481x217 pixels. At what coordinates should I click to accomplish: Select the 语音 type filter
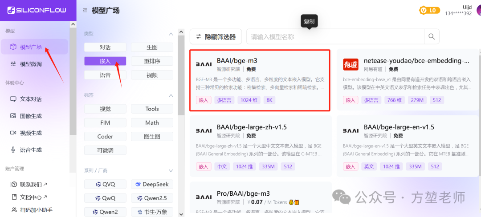pyautogui.click(x=105, y=75)
